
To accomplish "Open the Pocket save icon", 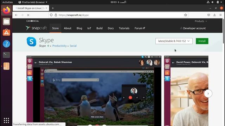I will point(208,15).
